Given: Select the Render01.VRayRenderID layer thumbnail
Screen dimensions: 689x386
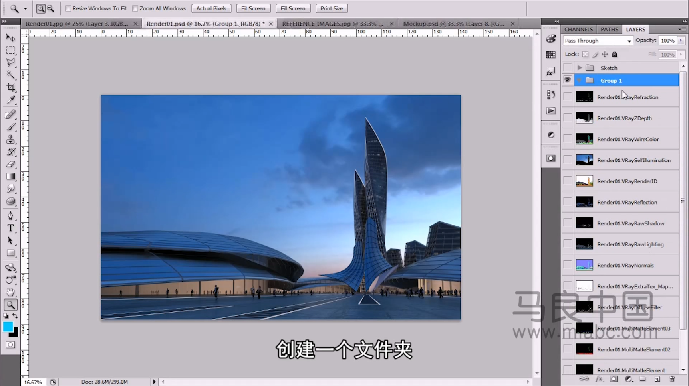Looking at the screenshot, I should (584, 181).
